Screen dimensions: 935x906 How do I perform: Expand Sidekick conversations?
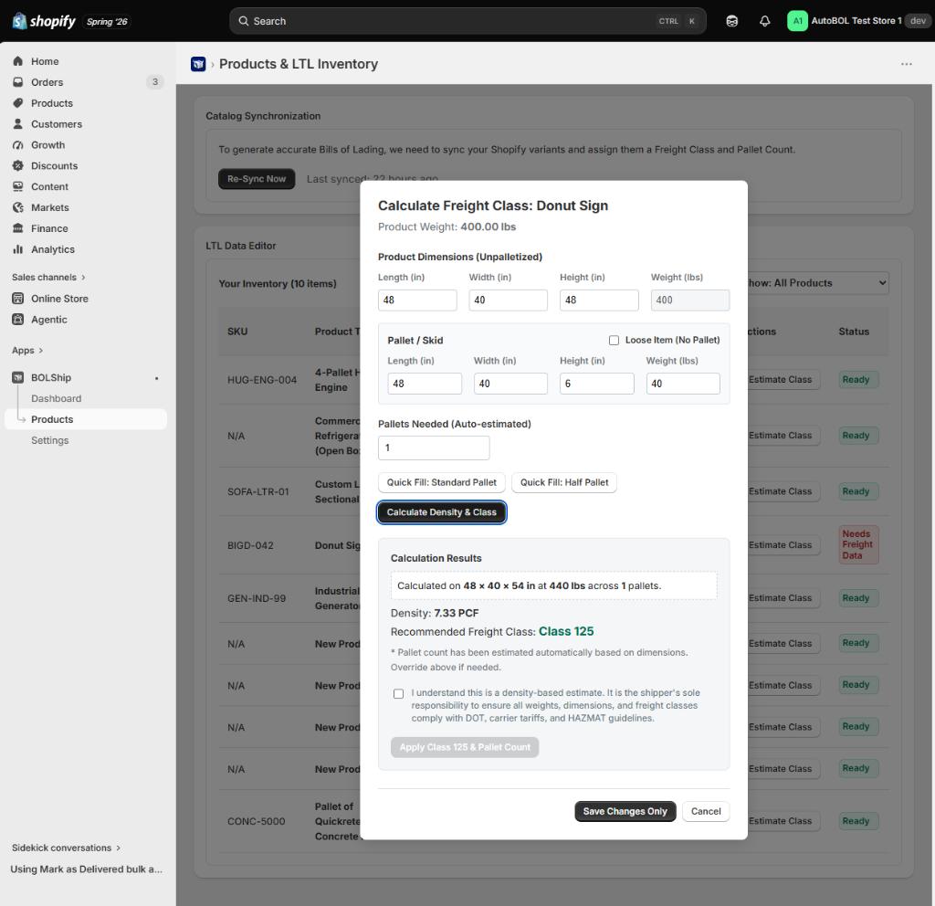pos(66,848)
